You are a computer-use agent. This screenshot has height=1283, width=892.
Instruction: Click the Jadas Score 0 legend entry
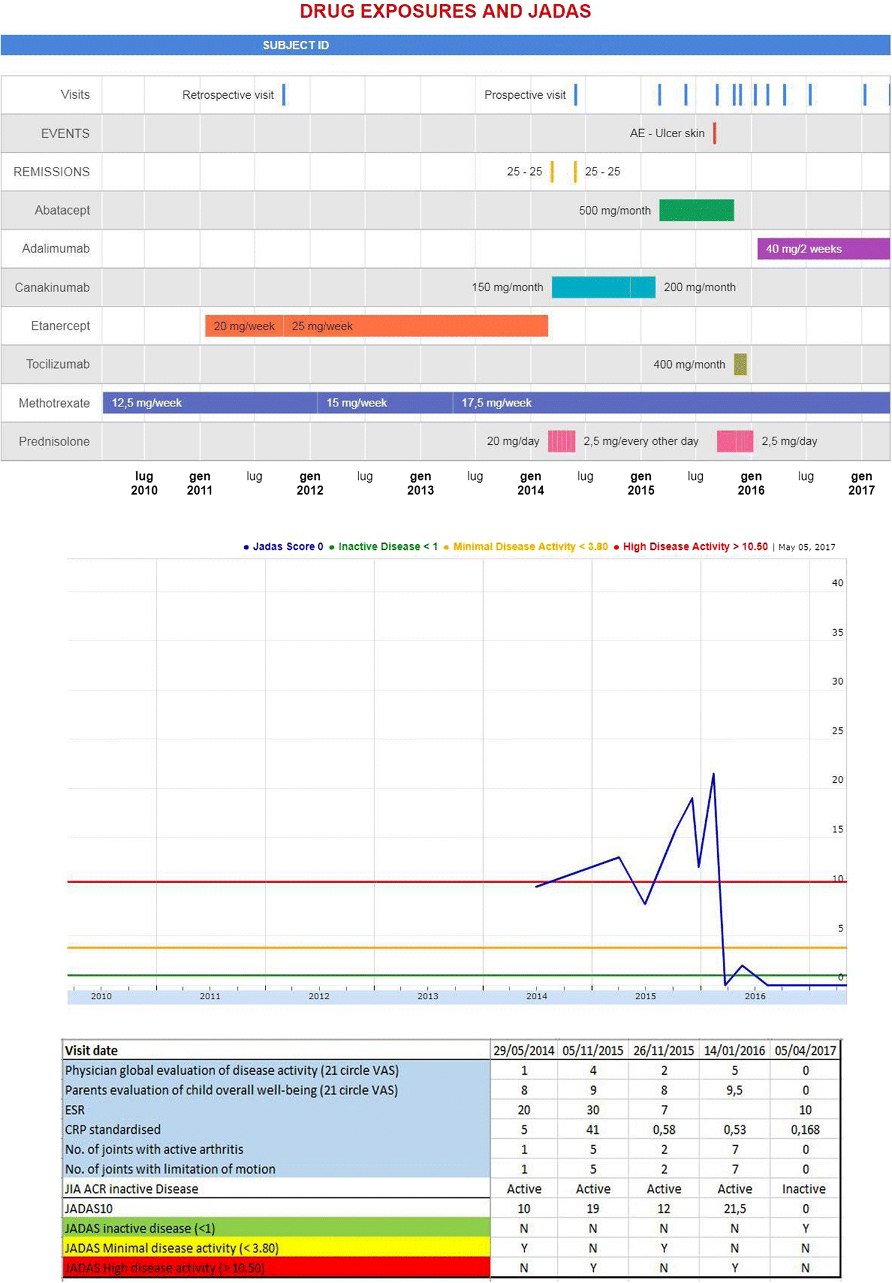click(x=284, y=547)
